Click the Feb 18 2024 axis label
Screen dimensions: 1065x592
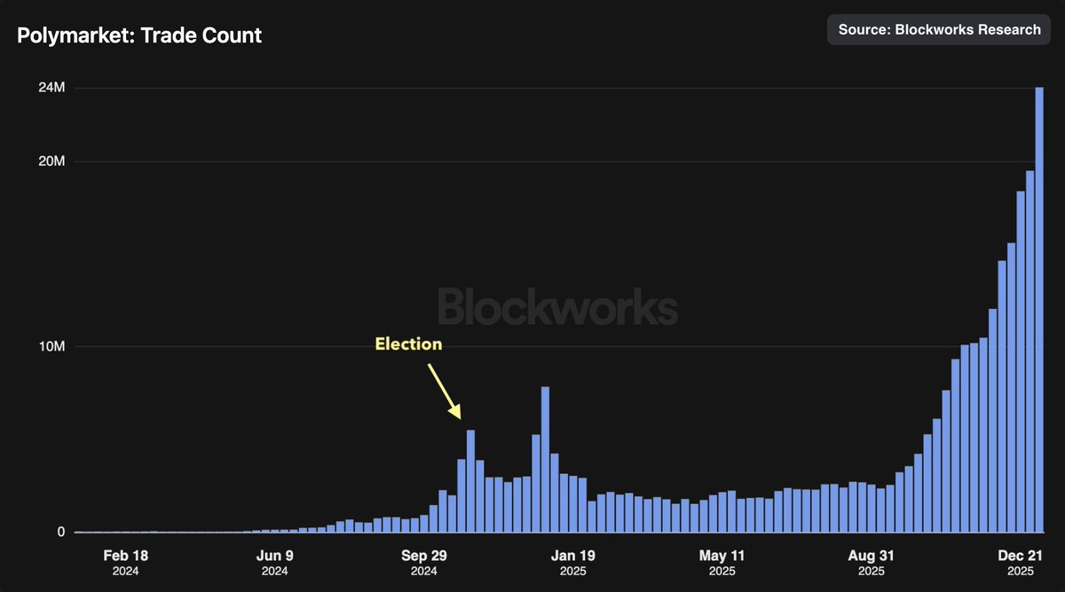(125, 563)
